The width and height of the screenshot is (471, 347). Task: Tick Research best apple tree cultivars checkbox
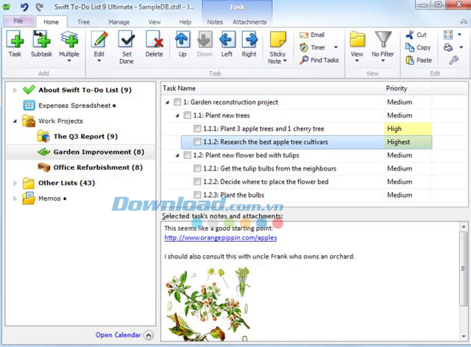click(x=197, y=142)
